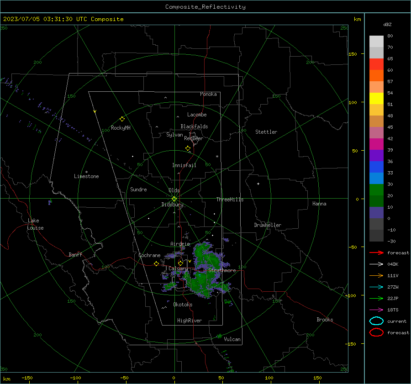Select the bright yellow 51-54 dBZ band
The image size is (411, 384).
coord(376,98)
